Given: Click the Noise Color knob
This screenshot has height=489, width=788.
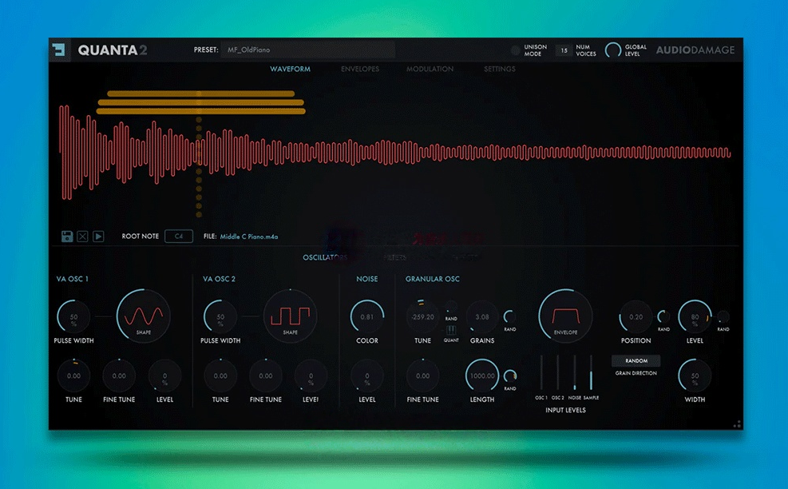Looking at the screenshot, I should click(x=367, y=317).
